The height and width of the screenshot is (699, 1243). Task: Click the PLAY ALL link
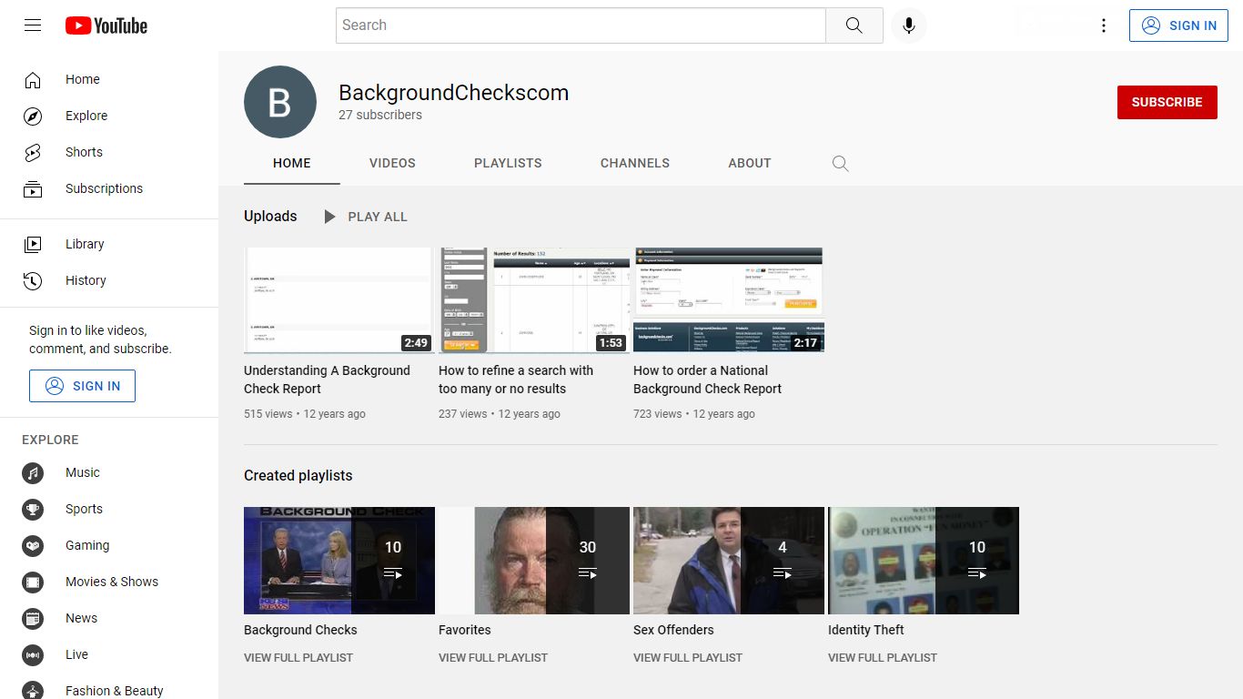[x=378, y=217]
